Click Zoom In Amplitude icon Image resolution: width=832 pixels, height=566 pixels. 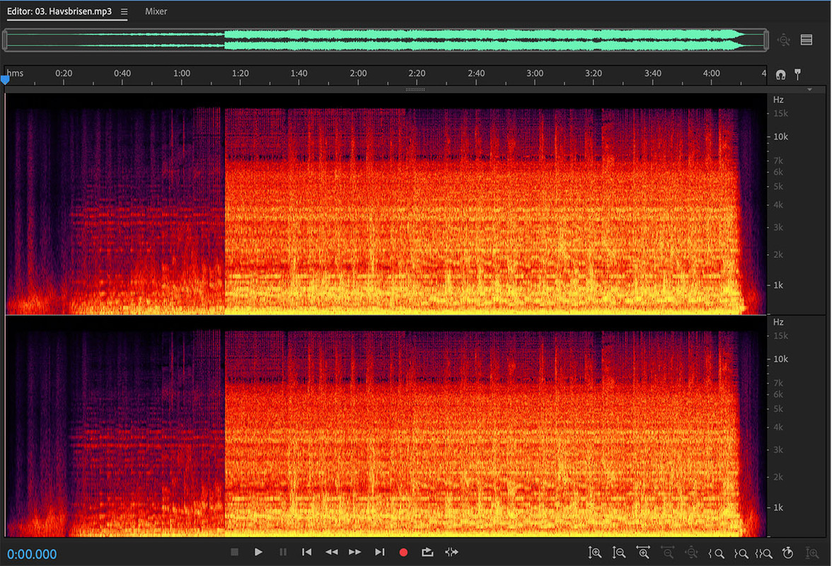(595, 553)
